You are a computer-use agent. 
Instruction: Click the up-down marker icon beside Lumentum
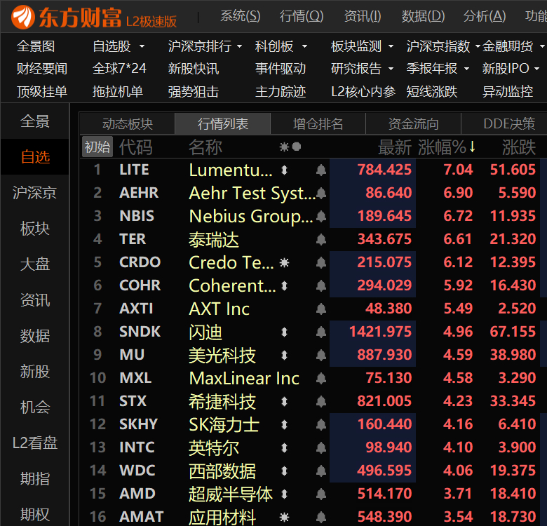[x=284, y=170]
